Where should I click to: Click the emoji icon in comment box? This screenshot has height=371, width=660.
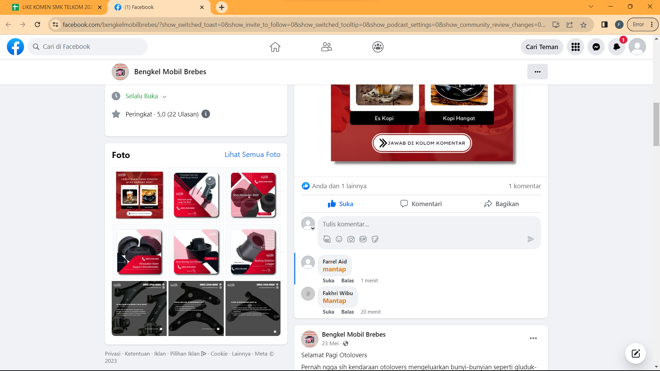tap(339, 239)
